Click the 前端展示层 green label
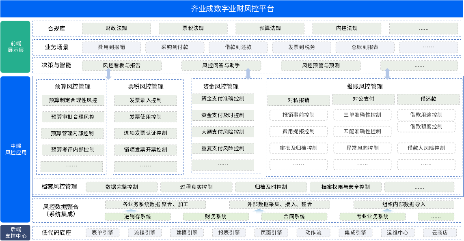Viewport: 464px width, 241px height. click(15, 47)
